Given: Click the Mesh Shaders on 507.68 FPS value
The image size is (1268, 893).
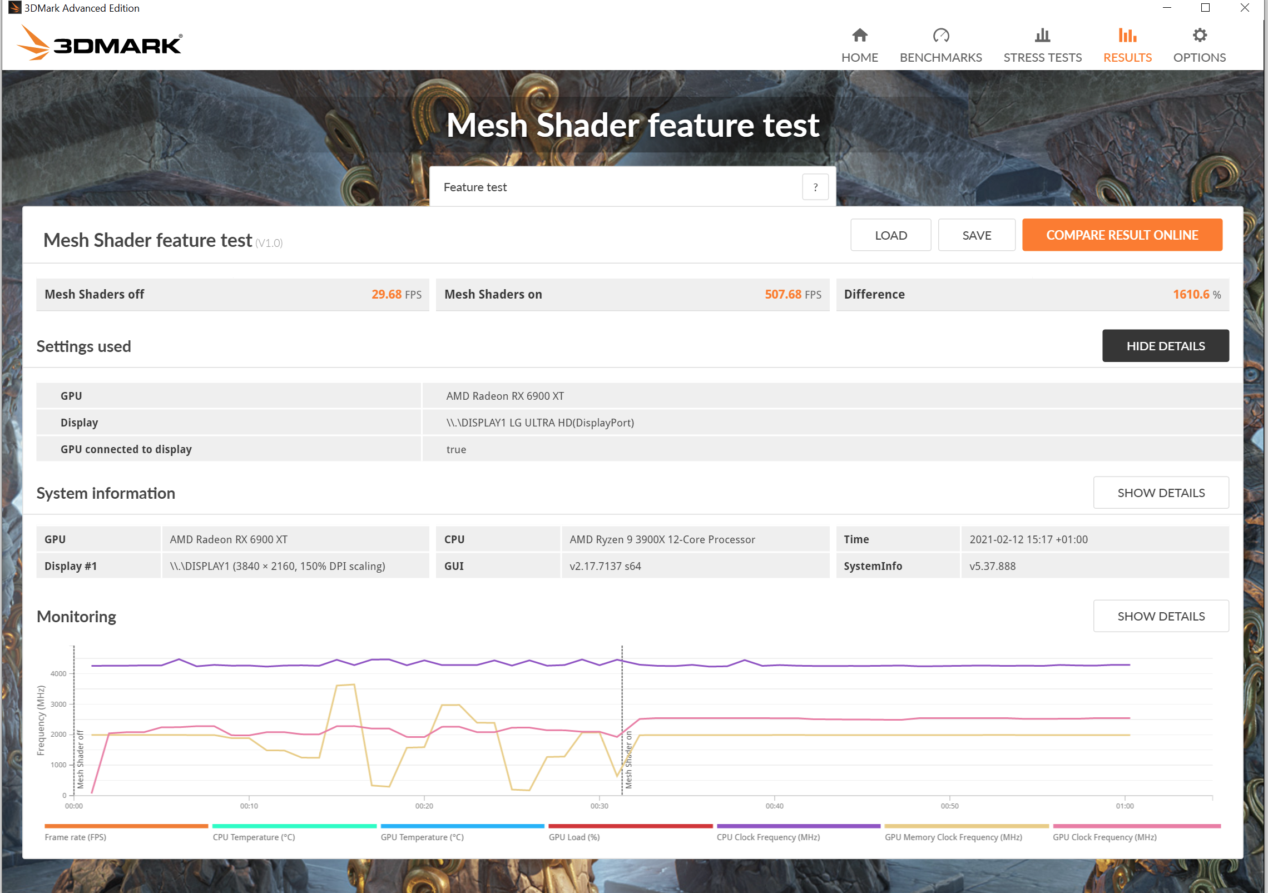Looking at the screenshot, I should coord(792,294).
